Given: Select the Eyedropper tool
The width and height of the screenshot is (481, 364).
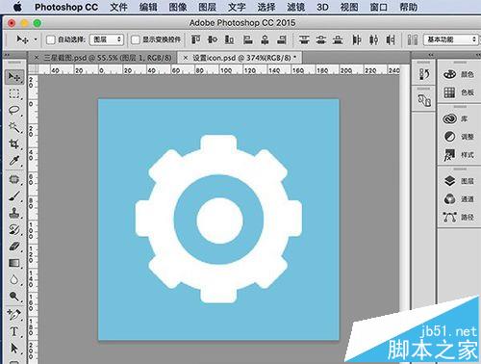Looking at the screenshot, I should pyautogui.click(x=14, y=161).
